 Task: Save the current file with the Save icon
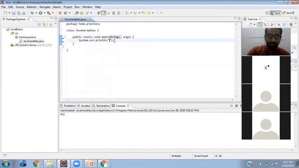click(14, 13)
